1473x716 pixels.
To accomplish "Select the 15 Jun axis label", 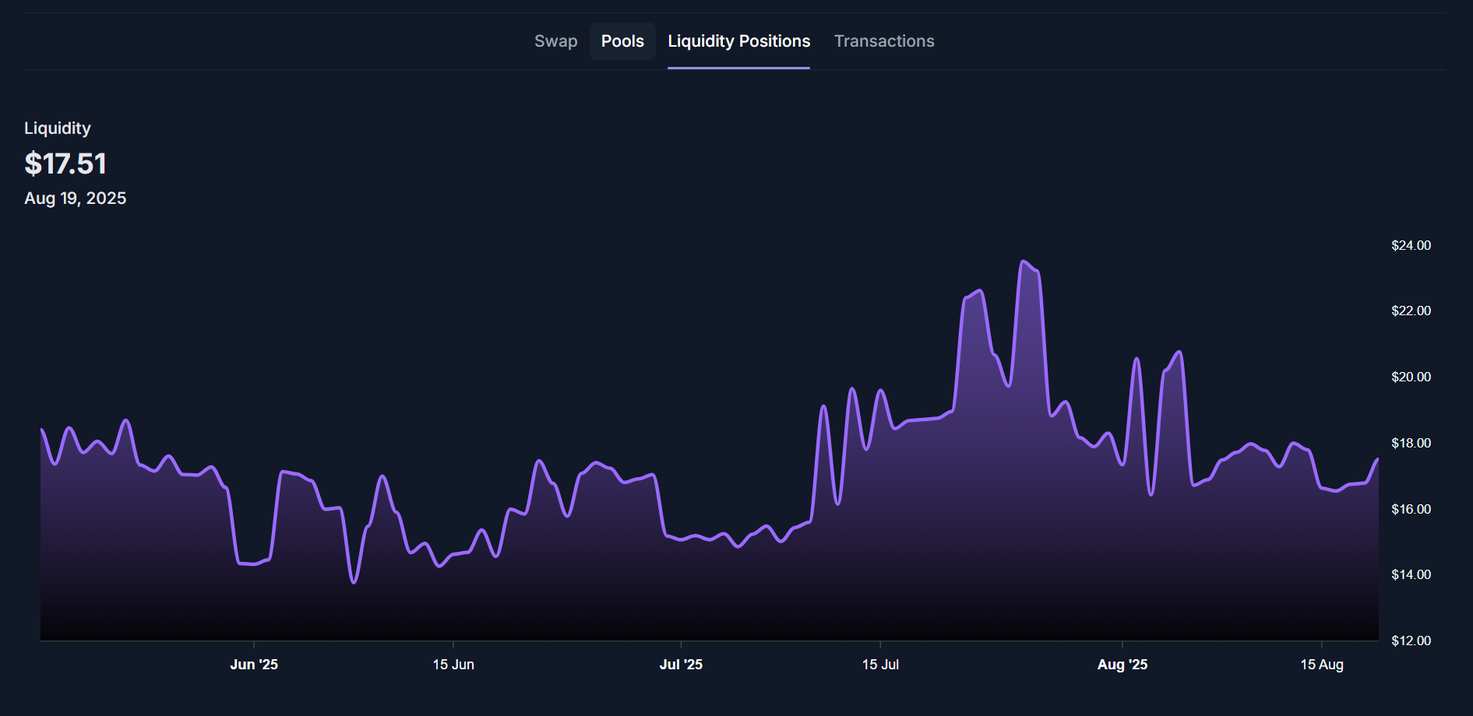I will (453, 665).
